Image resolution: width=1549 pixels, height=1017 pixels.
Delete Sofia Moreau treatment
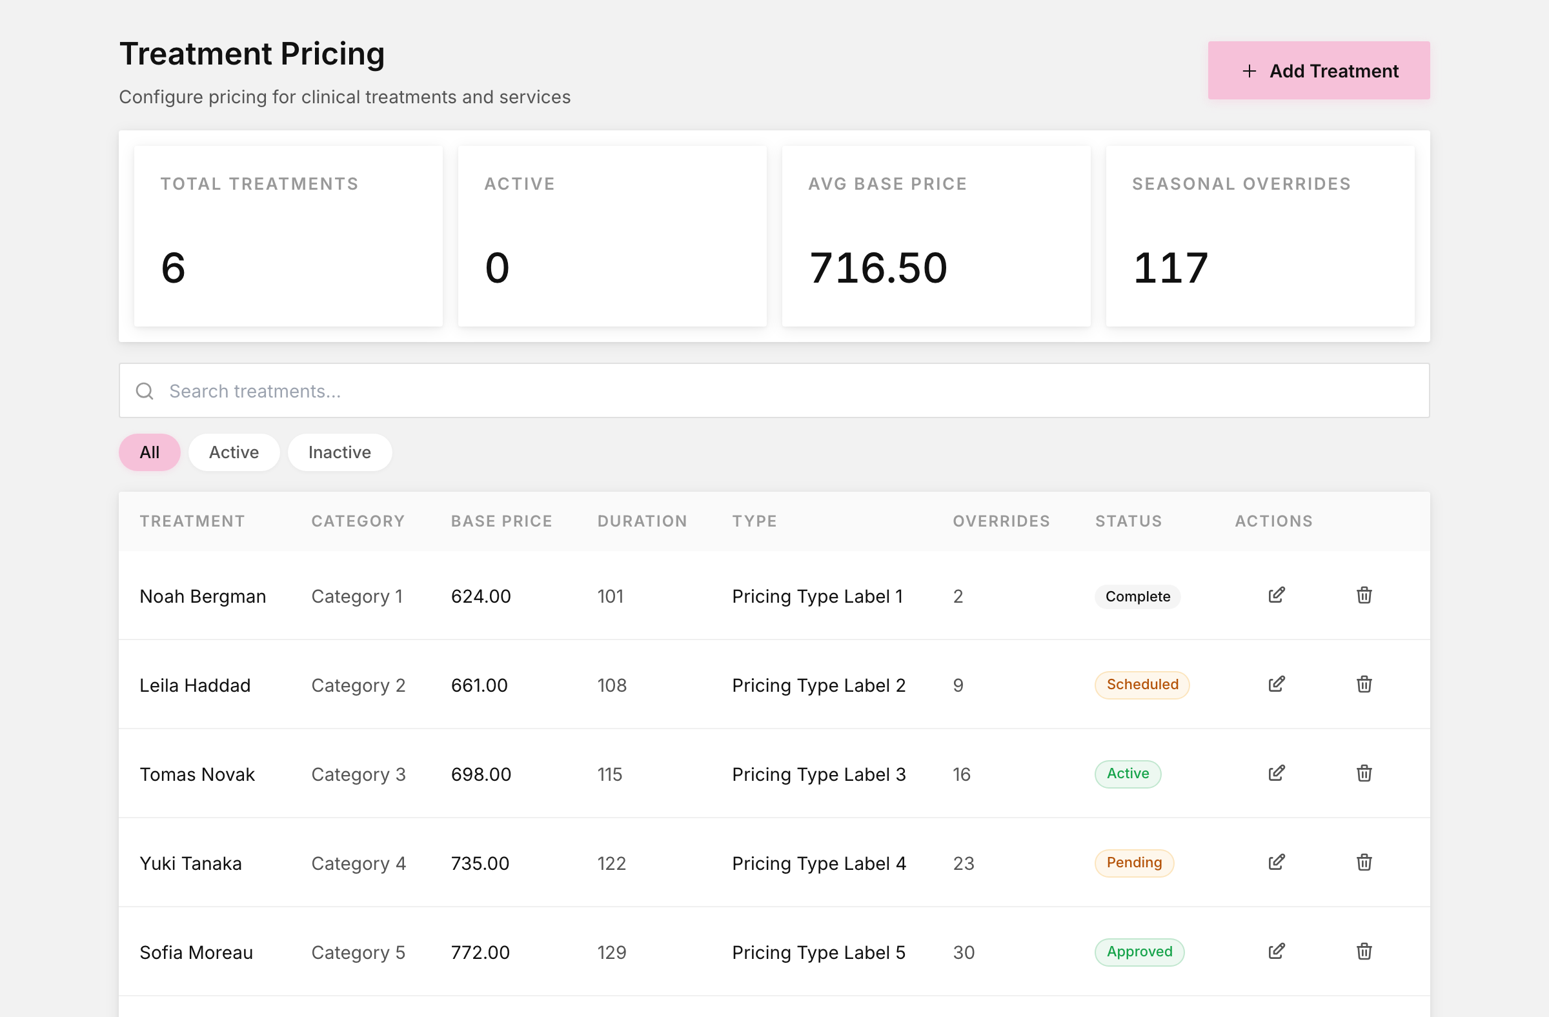click(x=1364, y=952)
